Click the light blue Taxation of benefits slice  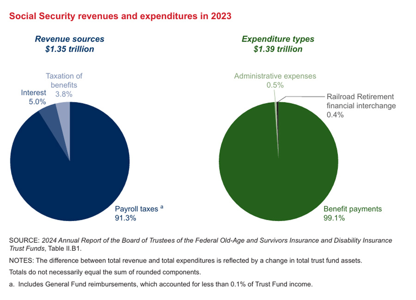[x=63, y=111]
